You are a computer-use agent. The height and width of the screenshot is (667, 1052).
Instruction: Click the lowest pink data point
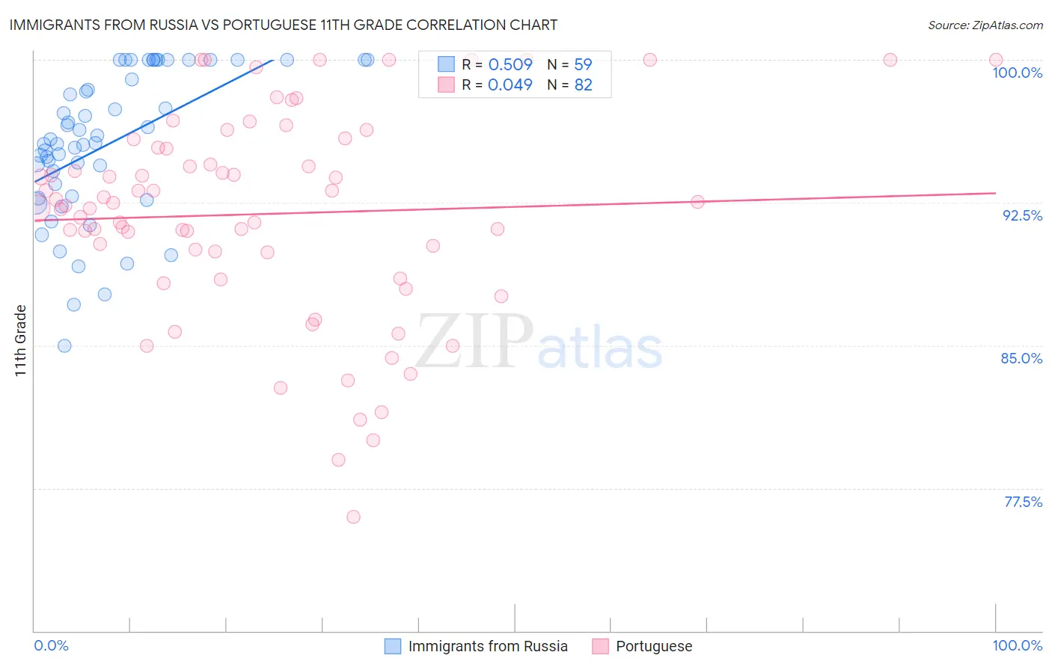click(x=353, y=517)
